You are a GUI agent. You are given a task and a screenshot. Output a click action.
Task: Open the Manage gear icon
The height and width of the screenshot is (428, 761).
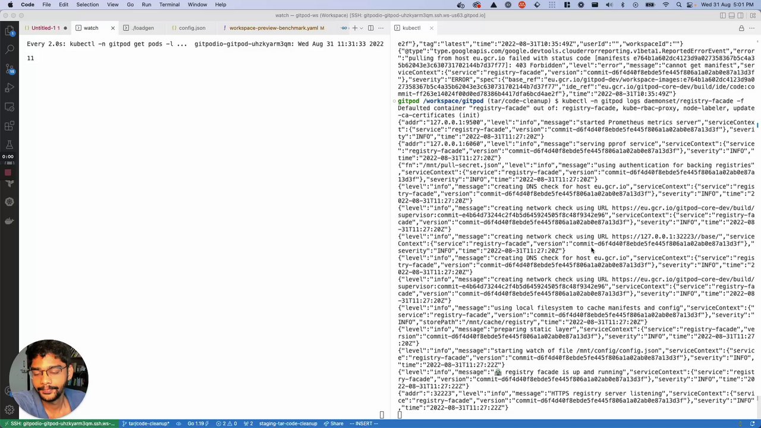pos(9,410)
